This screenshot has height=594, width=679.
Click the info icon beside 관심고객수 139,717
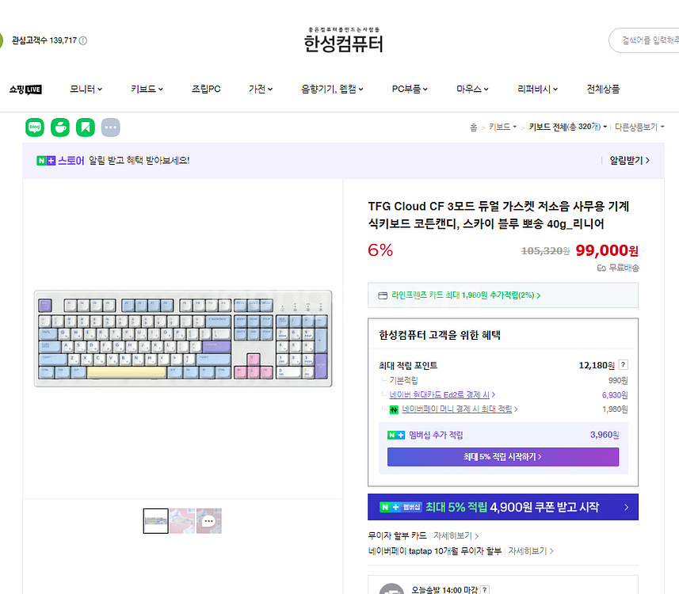point(83,40)
